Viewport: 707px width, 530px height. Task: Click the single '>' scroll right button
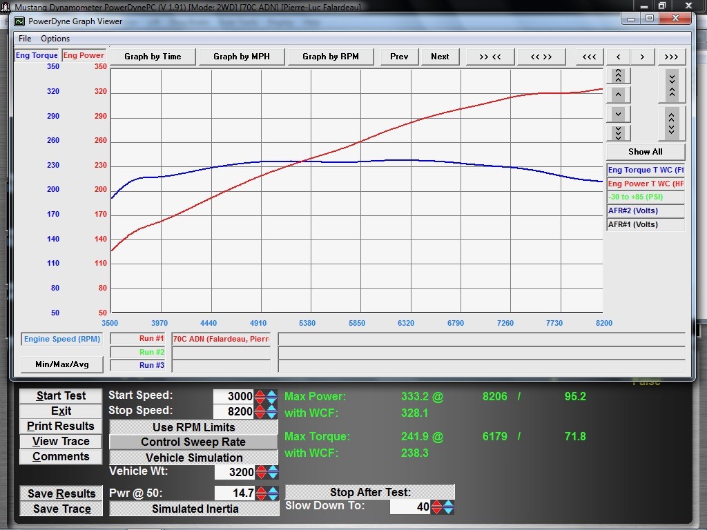[642, 57]
